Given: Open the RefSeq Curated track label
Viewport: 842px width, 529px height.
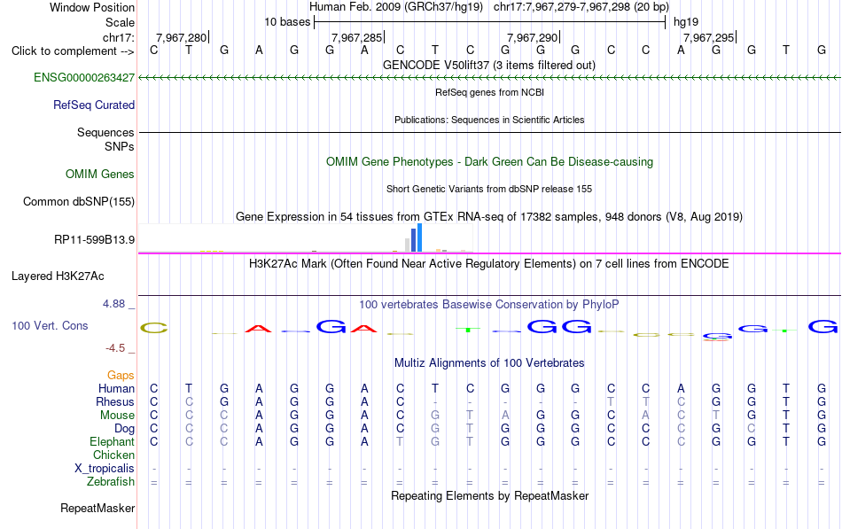Looking at the screenshot, I should pos(93,105).
